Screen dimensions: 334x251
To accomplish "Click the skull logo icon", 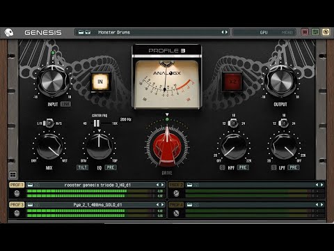I will (9, 32).
